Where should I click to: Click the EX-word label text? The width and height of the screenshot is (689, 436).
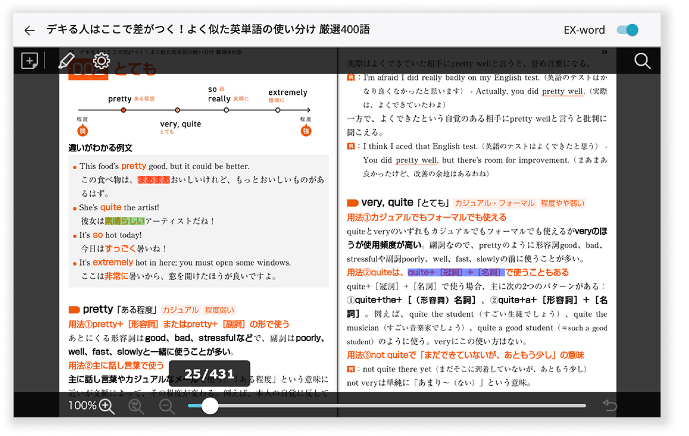584,30
